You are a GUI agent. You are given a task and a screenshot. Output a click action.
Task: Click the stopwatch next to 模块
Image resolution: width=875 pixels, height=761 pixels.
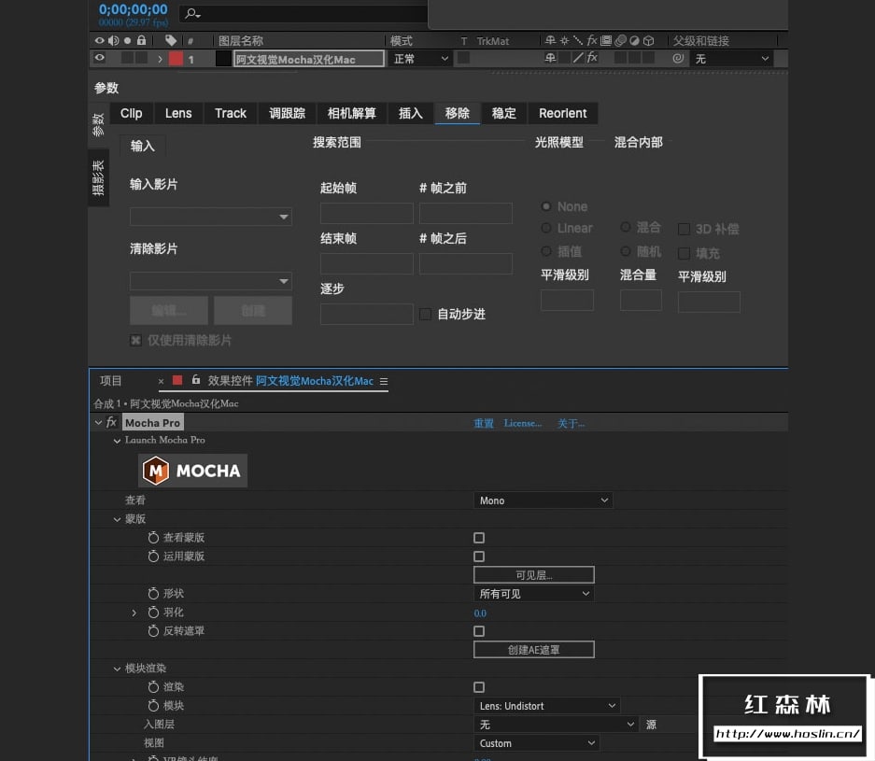153,705
